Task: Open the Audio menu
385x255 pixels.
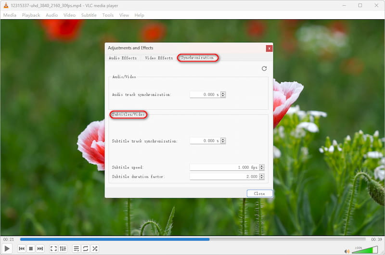Action: [52, 15]
